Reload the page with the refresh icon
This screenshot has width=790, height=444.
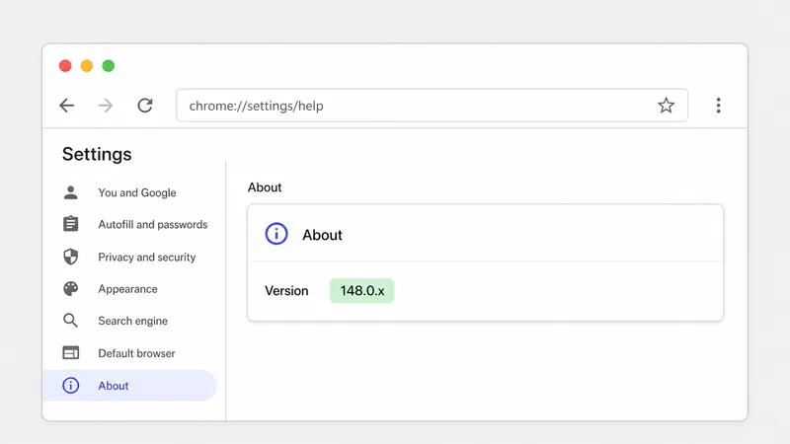click(145, 106)
